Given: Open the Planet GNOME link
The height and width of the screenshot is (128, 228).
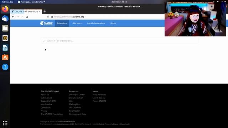Looking at the screenshot, I should pyautogui.click(x=99, y=101).
